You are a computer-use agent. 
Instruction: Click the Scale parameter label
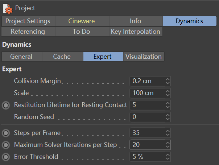point(21,93)
